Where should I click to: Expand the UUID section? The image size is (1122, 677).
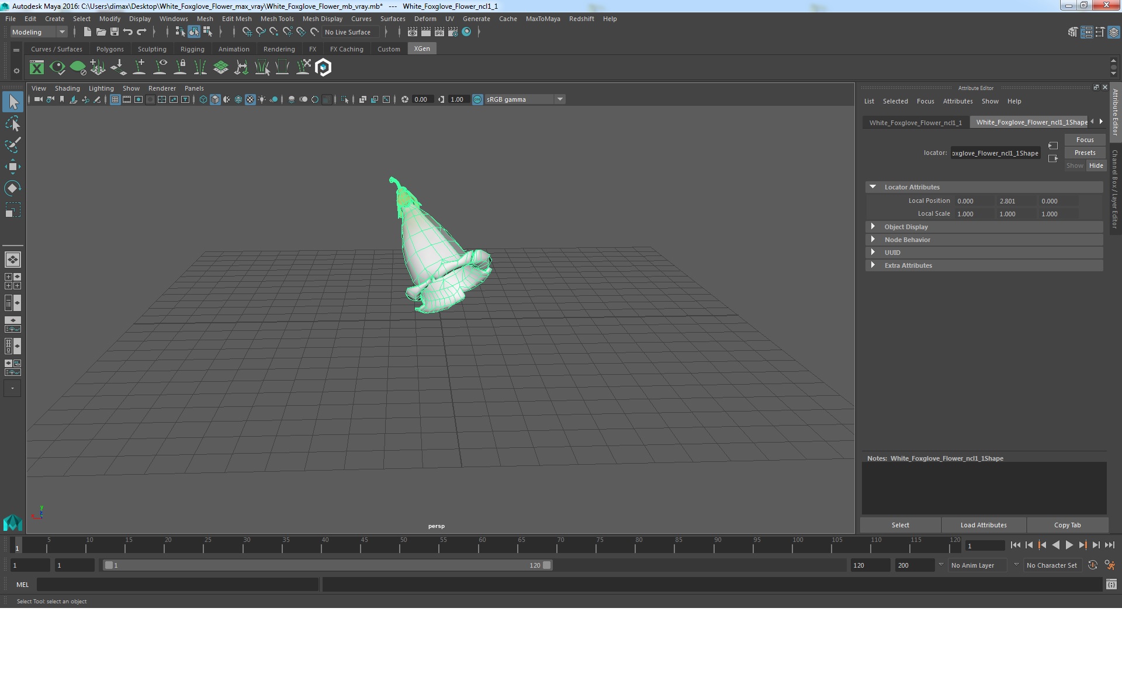(x=984, y=253)
